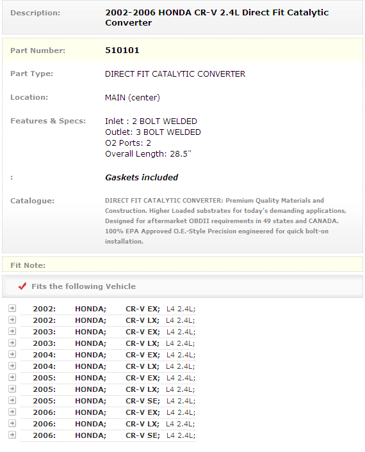Viewport: 365px width, 452px height.
Task: Click arrow icon beside 2002 CR-V LX row
Action: pos(12,320)
